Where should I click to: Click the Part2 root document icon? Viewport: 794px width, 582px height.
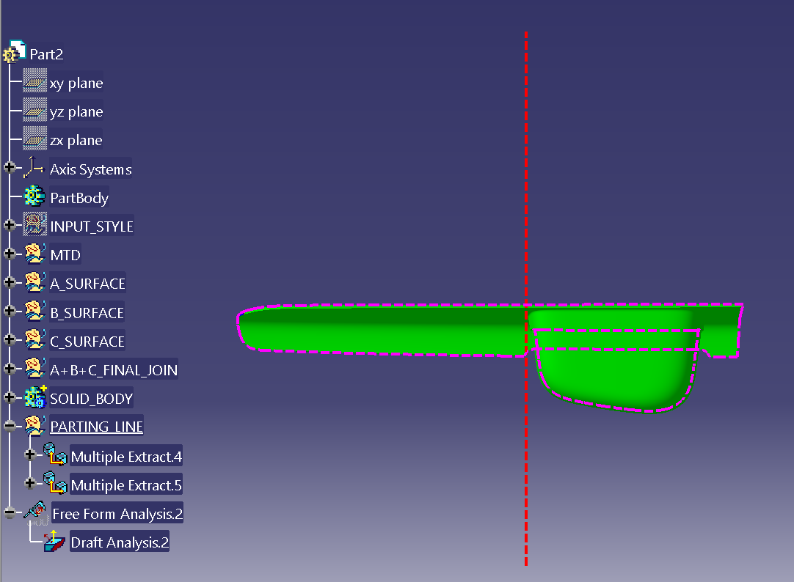tap(14, 53)
